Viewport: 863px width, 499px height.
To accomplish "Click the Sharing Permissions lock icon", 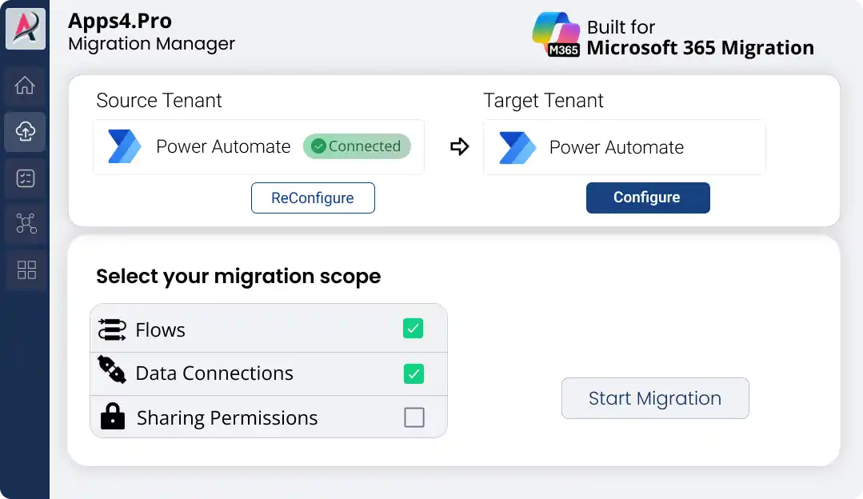I will click(x=113, y=416).
